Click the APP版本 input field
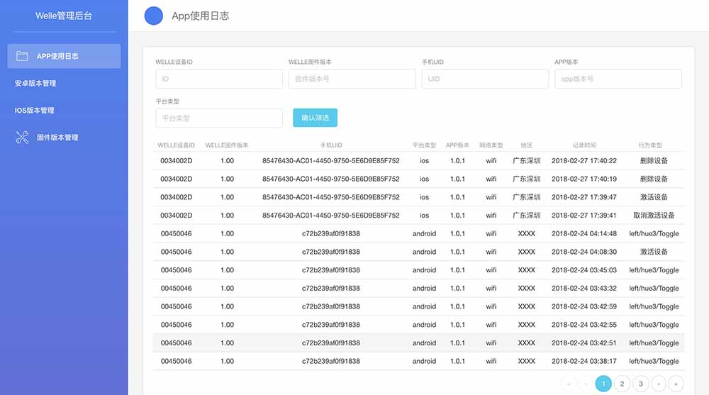The width and height of the screenshot is (709, 395). click(618, 79)
